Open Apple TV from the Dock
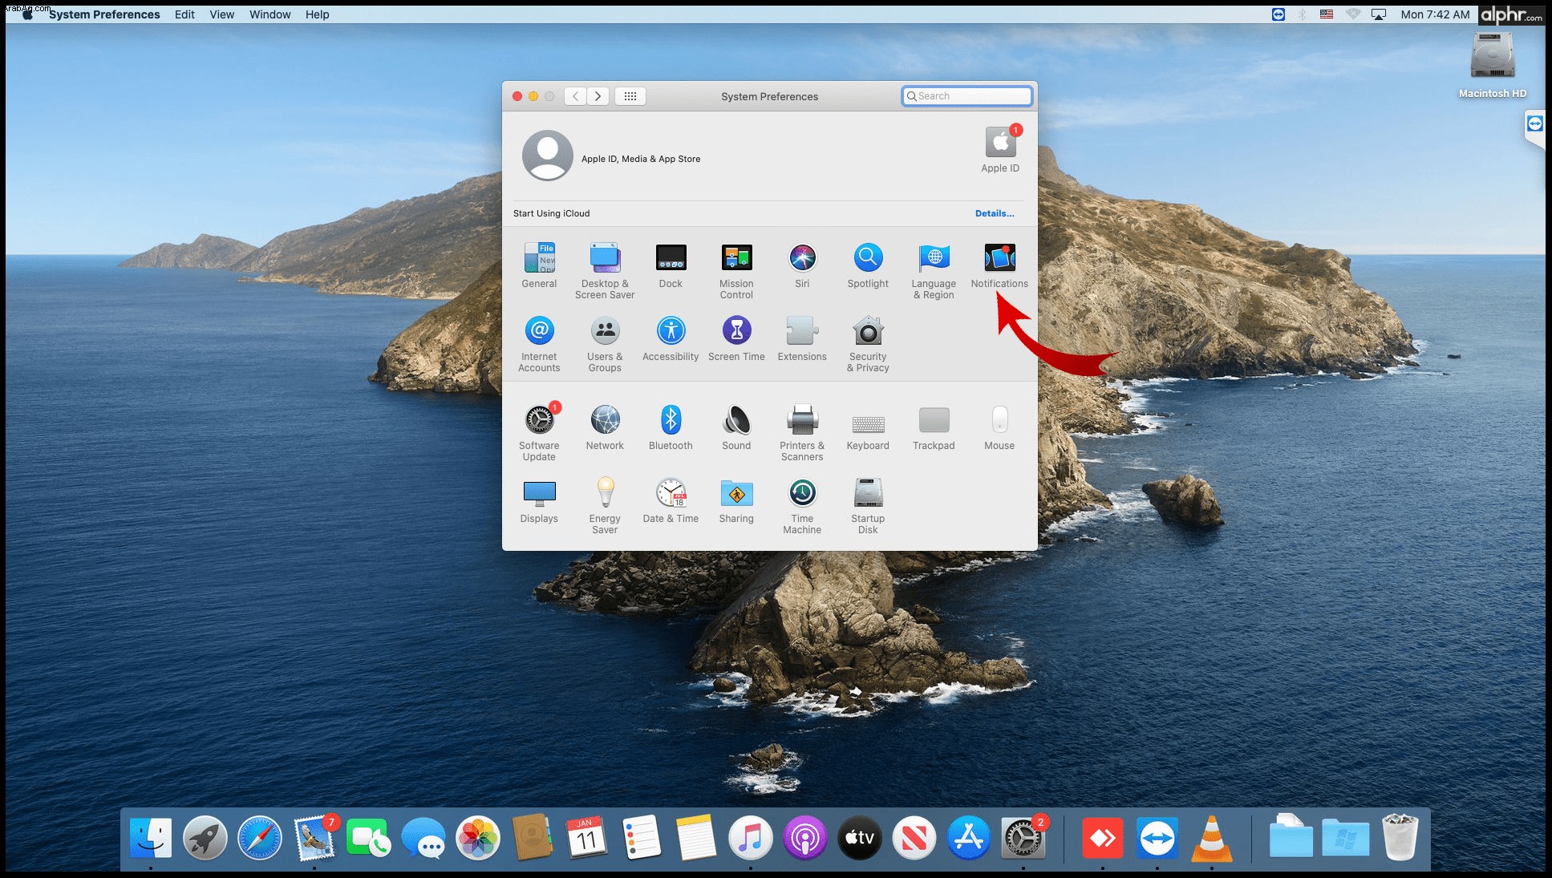Viewport: 1552px width, 878px height. click(x=860, y=838)
